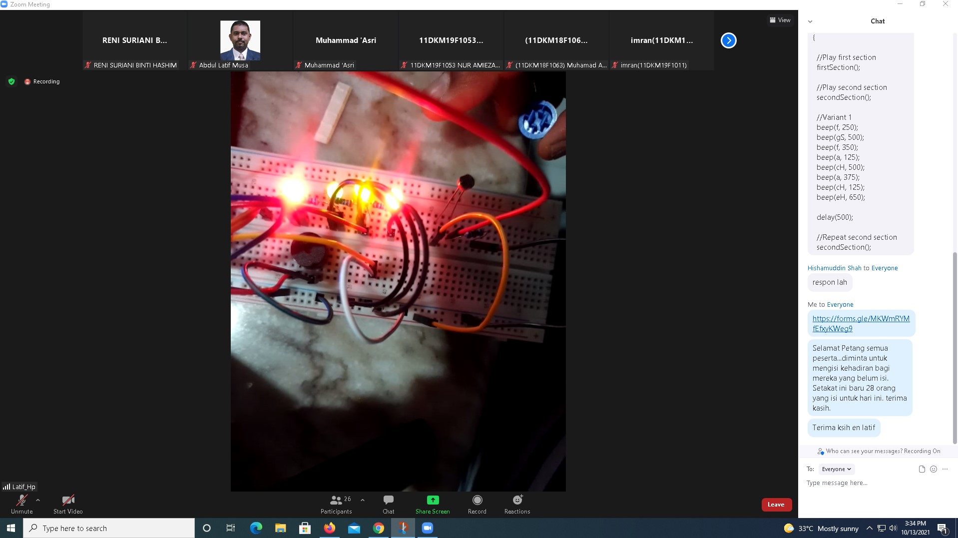
Task: Open chat more options ellipsis
Action: pyautogui.click(x=945, y=469)
